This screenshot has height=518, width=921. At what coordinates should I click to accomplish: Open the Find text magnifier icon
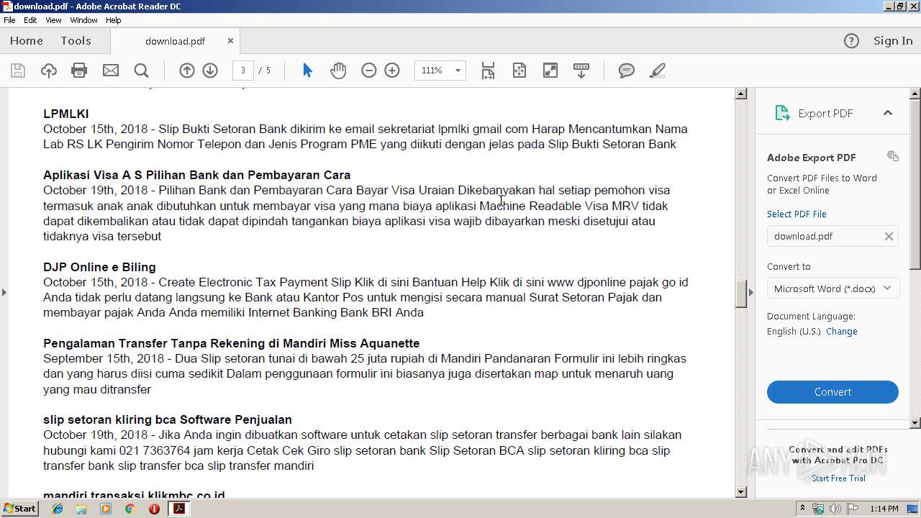pos(141,71)
